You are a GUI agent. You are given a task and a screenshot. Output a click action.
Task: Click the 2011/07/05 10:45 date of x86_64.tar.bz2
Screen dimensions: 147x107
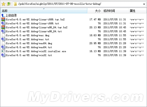point(115,27)
